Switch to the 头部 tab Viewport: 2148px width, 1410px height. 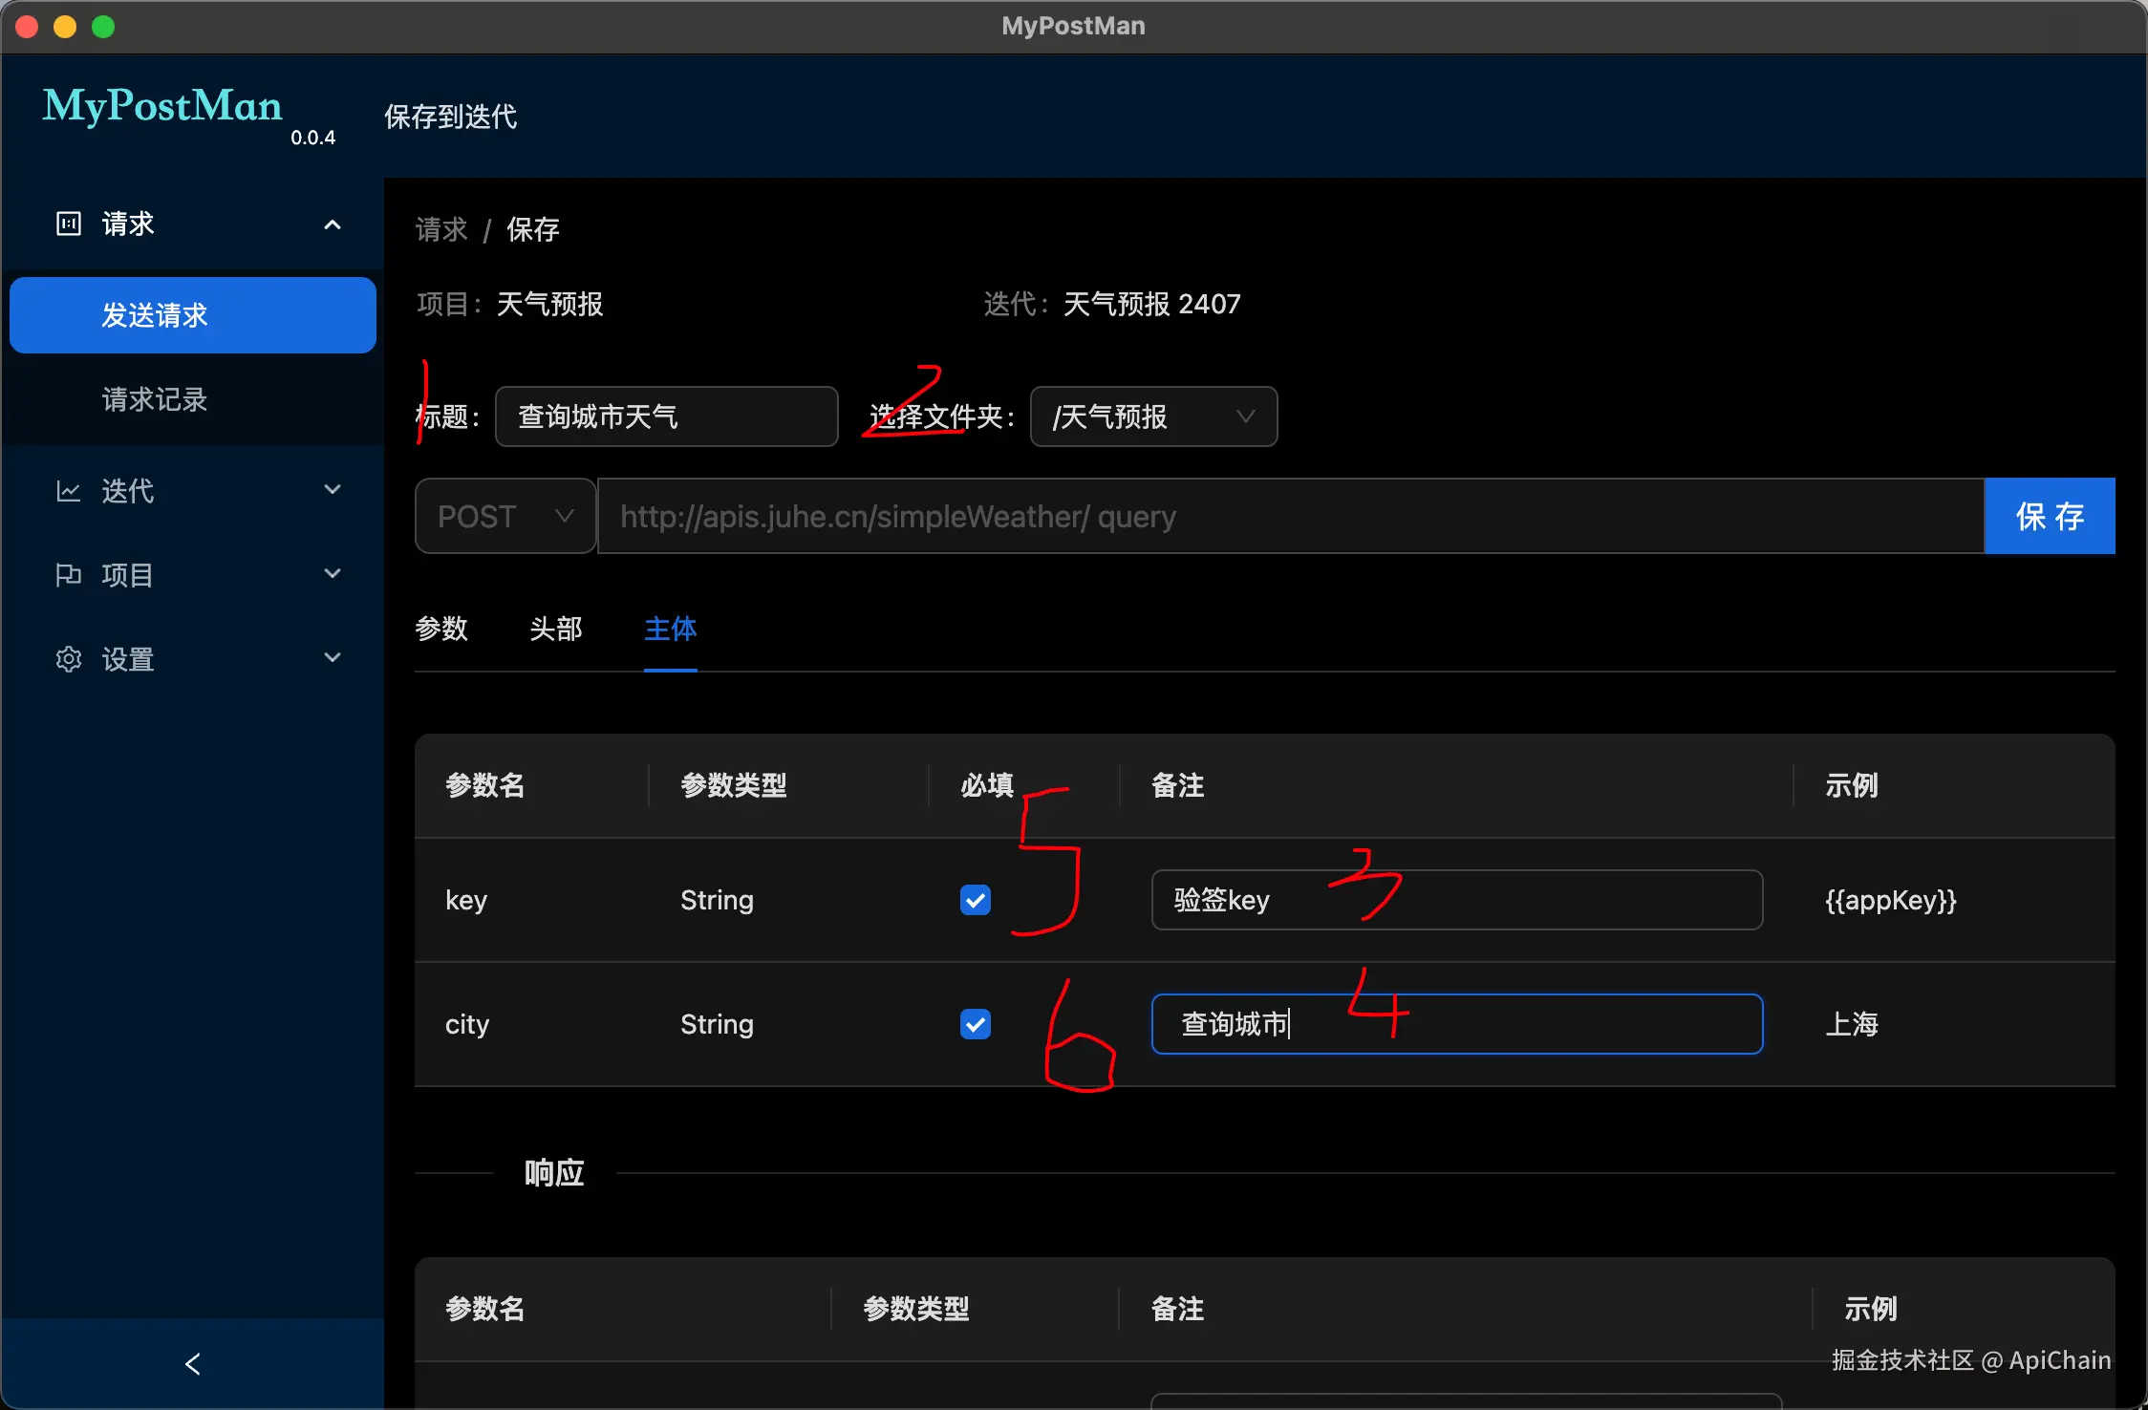click(x=556, y=629)
